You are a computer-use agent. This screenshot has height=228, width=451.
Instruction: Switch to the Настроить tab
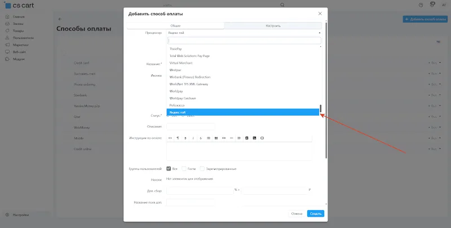point(273,25)
